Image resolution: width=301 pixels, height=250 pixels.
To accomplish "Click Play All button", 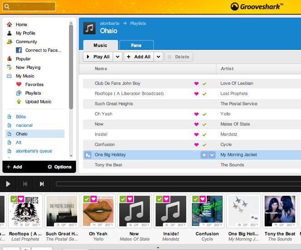I will [98, 57].
